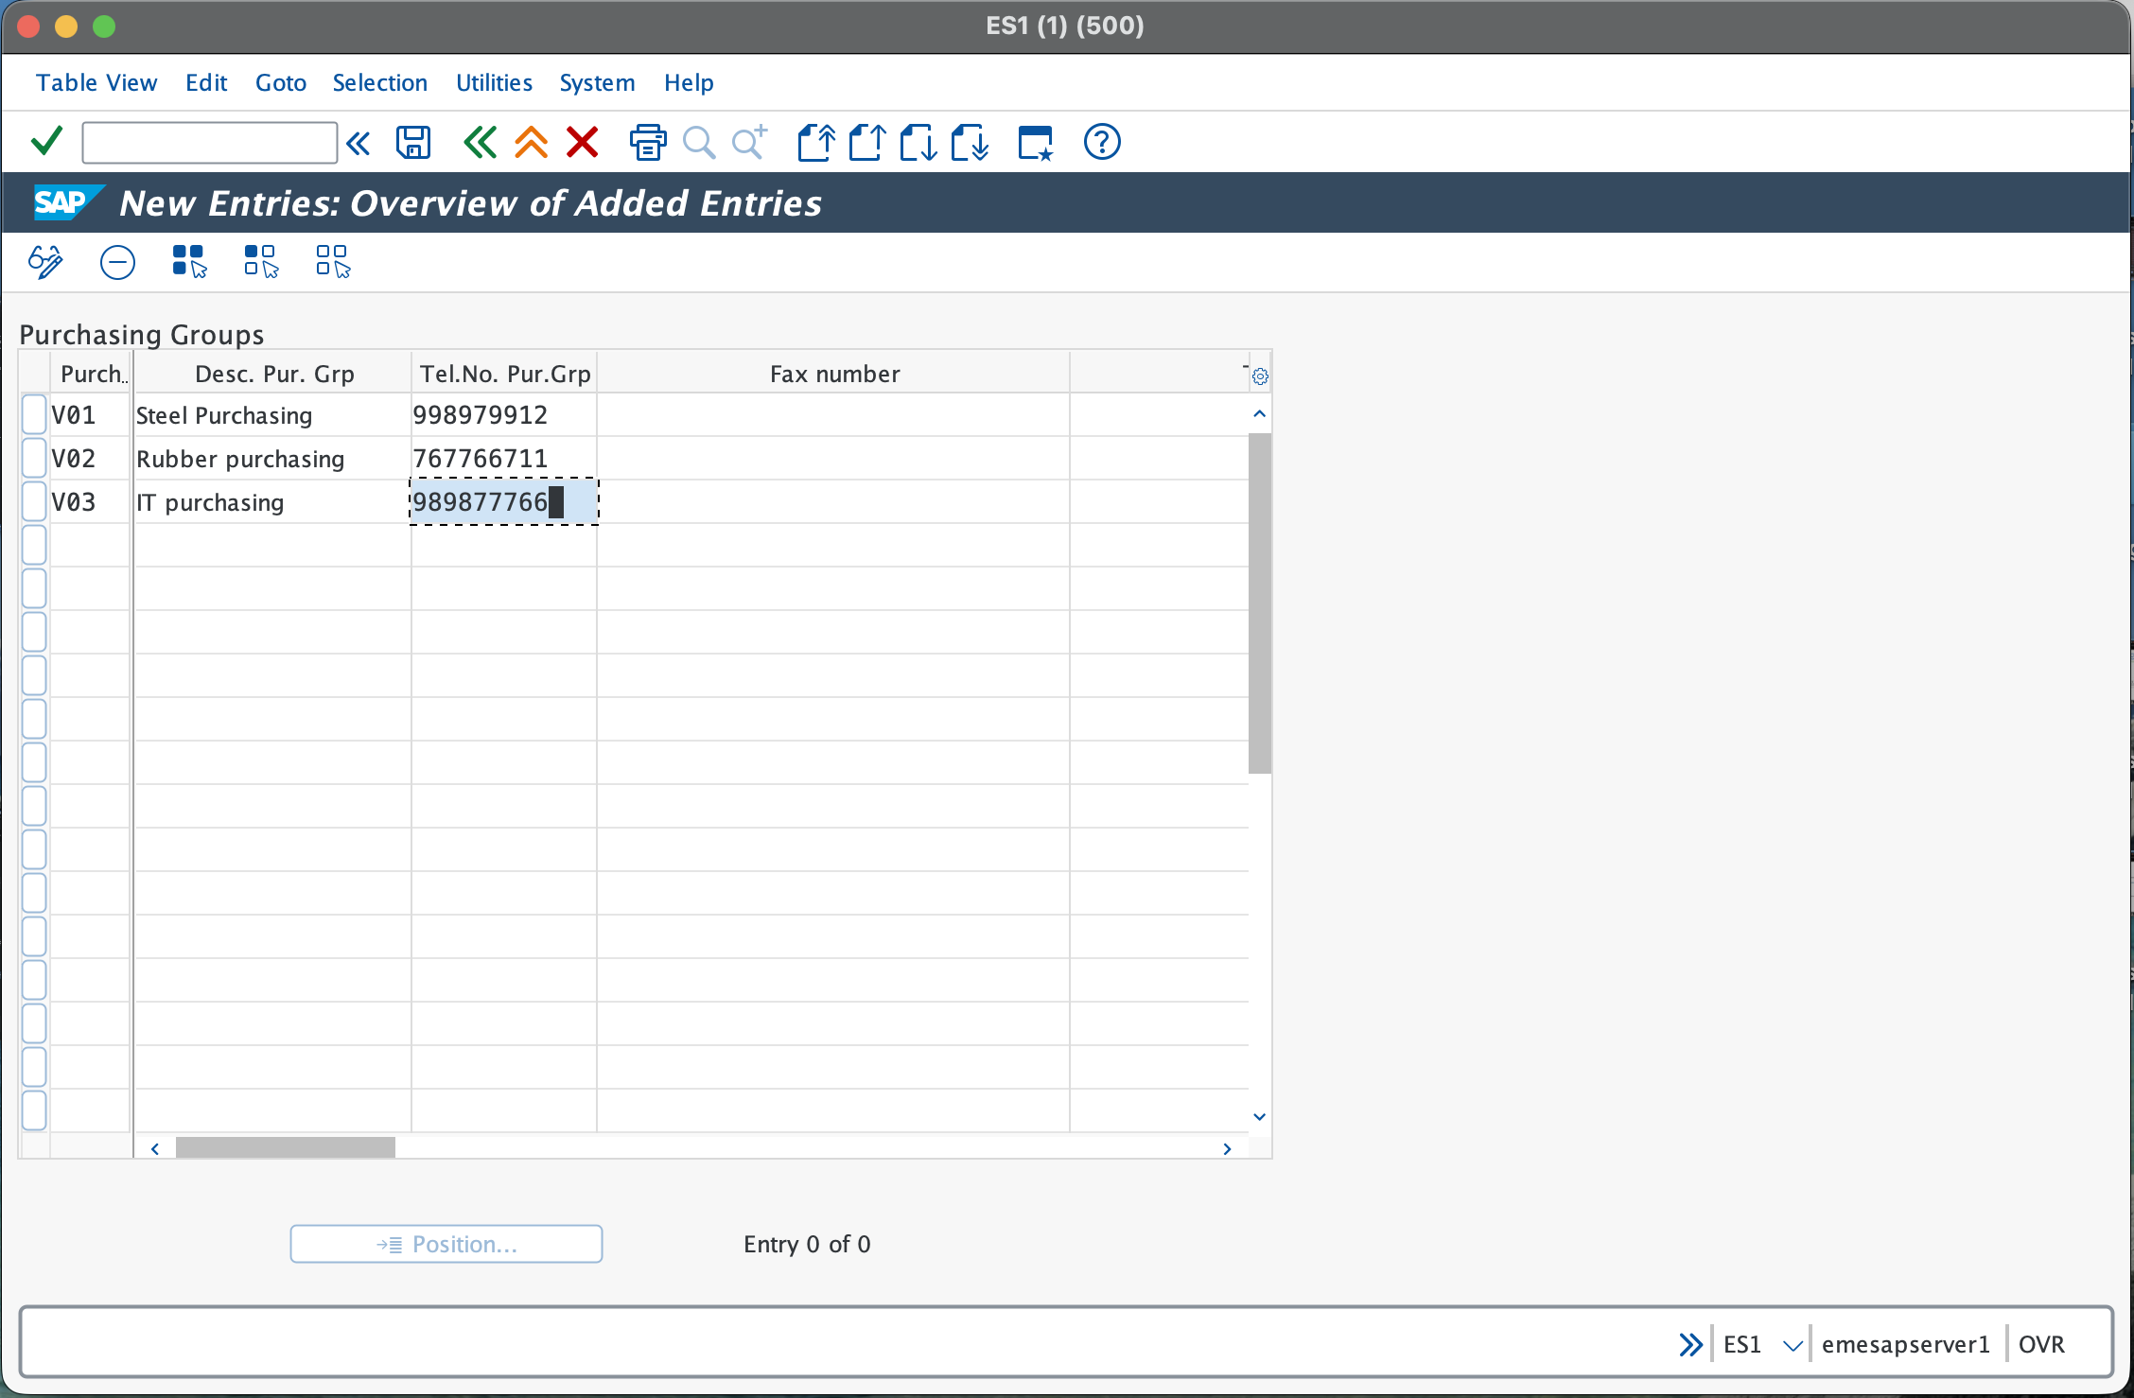Click table vertical scroll up arrow
Screen dimensions: 2134x1398
[1259, 414]
